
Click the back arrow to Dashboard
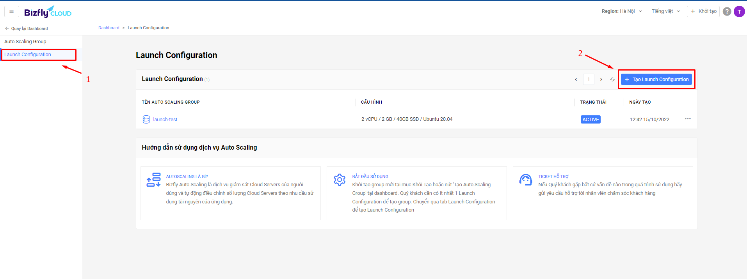7,28
